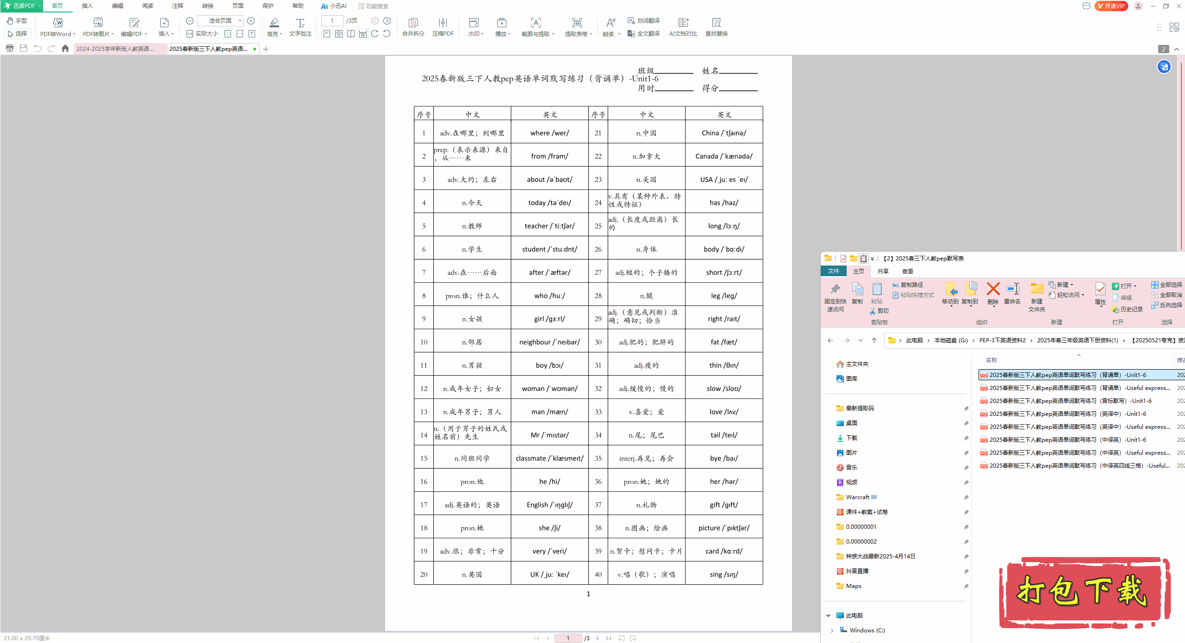The image size is (1185, 643).
Task: Add a new document tab
Action: pos(266,49)
